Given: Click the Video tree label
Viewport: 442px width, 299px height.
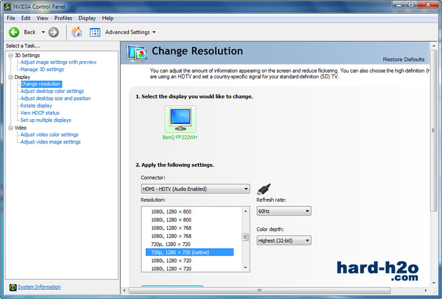Looking at the screenshot, I should (20, 128).
